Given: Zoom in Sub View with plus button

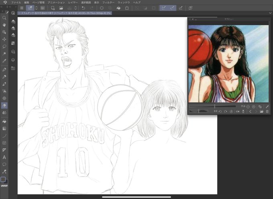Looking at the screenshot, I should pos(254,107).
